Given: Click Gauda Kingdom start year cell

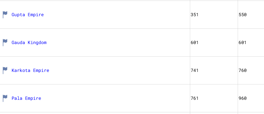Looking at the screenshot, I should click(x=194, y=43).
